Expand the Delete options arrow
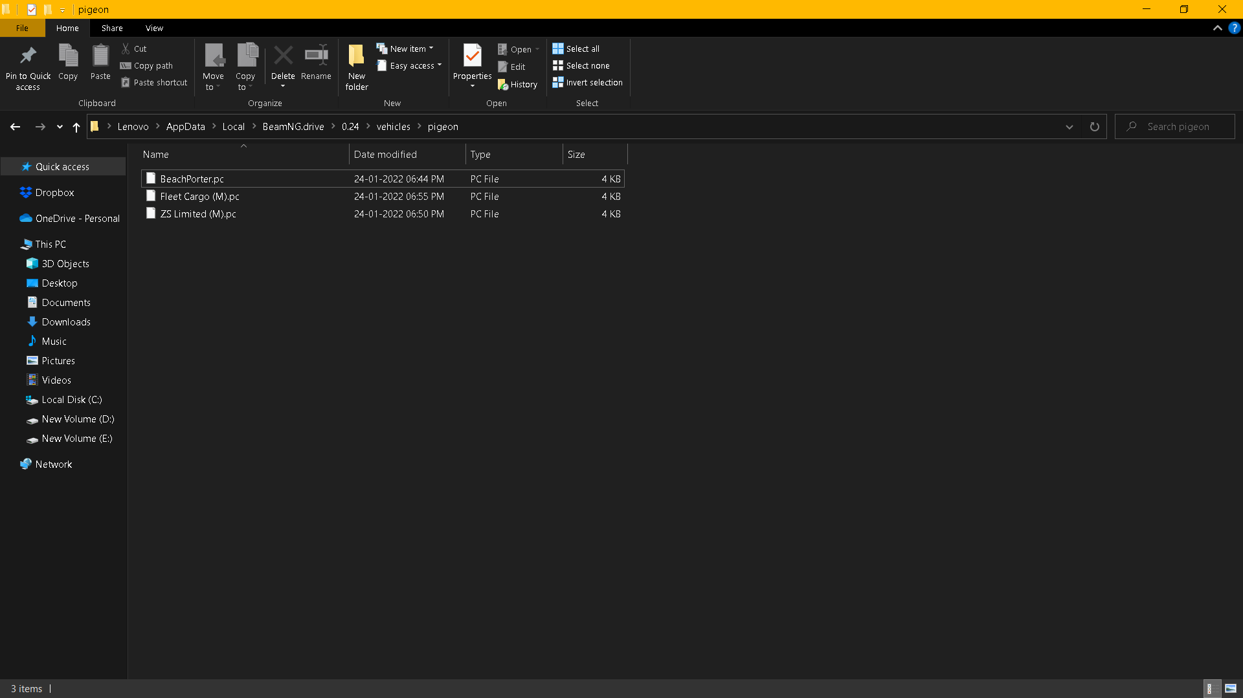Screen dimensions: 1243x698 click(x=283, y=86)
